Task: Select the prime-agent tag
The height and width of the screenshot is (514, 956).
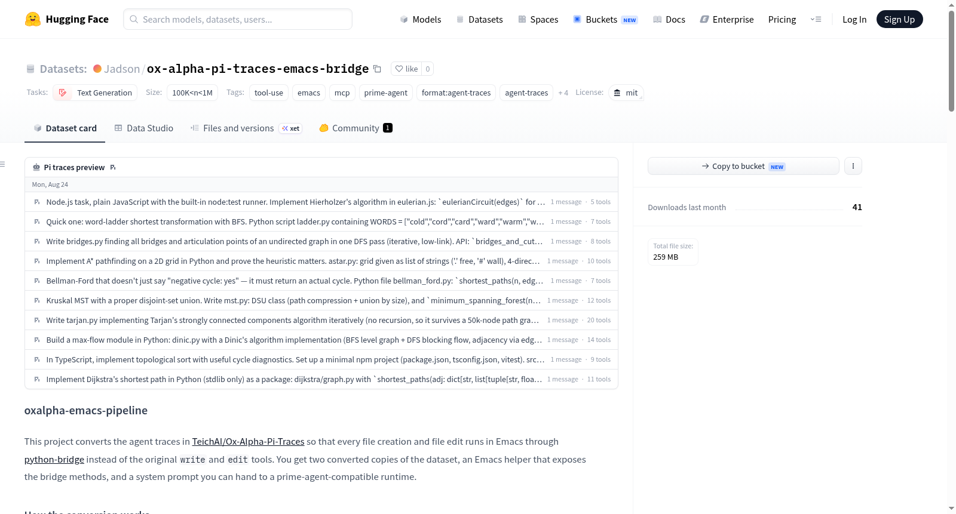Action: 386,93
